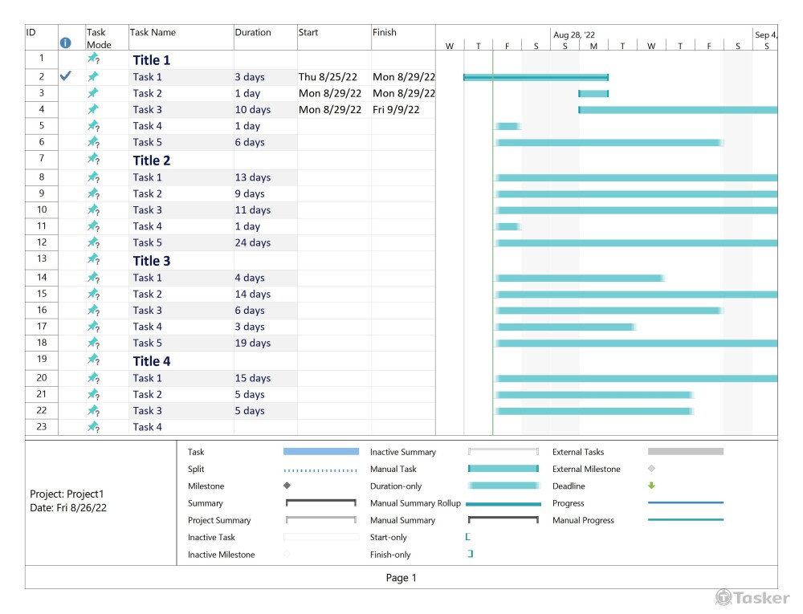
Task: Click the task mode icon in row 23
Action: coord(93,427)
